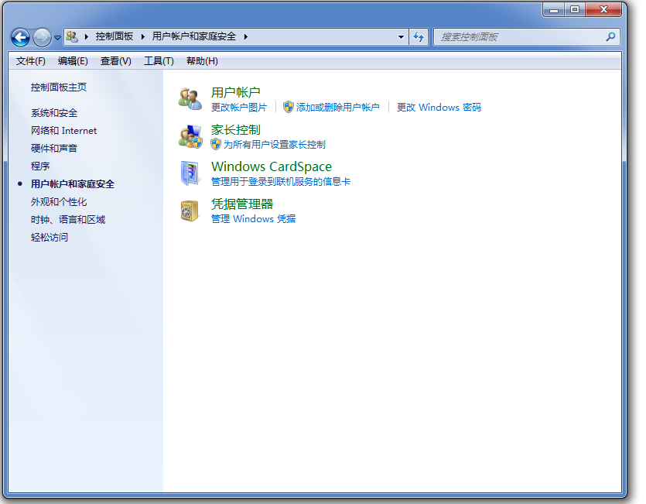Click the 凭据管理器 safe icon
646x504 pixels.
[x=190, y=211]
